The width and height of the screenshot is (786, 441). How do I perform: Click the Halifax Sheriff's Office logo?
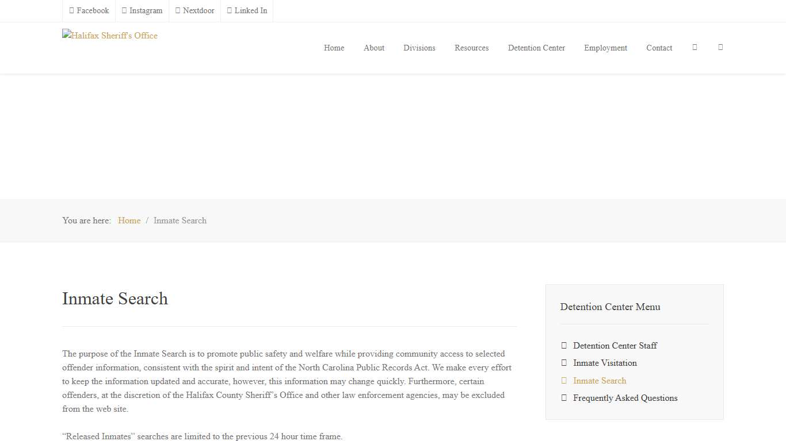[x=110, y=36]
